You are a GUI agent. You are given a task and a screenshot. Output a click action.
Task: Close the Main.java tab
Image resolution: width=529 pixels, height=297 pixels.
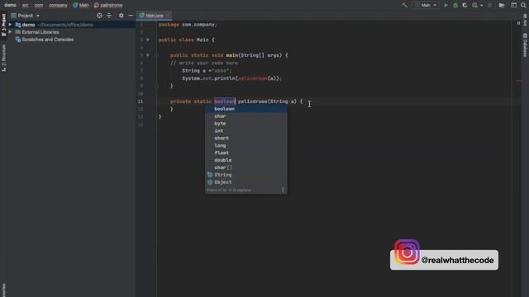(168, 16)
